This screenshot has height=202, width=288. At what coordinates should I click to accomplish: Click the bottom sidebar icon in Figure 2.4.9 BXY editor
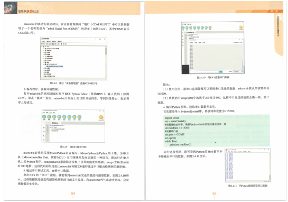pos(44,140)
